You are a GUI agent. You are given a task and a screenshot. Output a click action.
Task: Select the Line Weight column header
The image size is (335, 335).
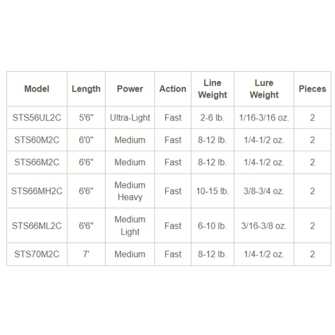coord(212,89)
